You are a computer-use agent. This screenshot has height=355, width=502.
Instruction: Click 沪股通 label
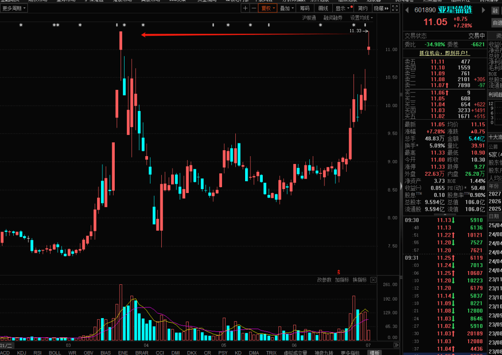point(309,18)
